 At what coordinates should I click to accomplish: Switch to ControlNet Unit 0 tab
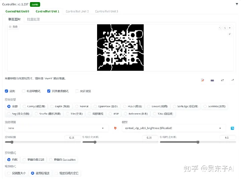17,11
